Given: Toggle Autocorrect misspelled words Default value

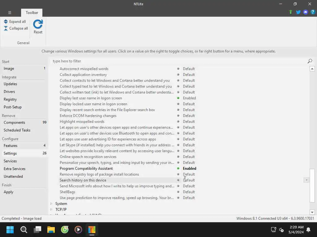Looking at the screenshot, I should pyautogui.click(x=189, y=69).
